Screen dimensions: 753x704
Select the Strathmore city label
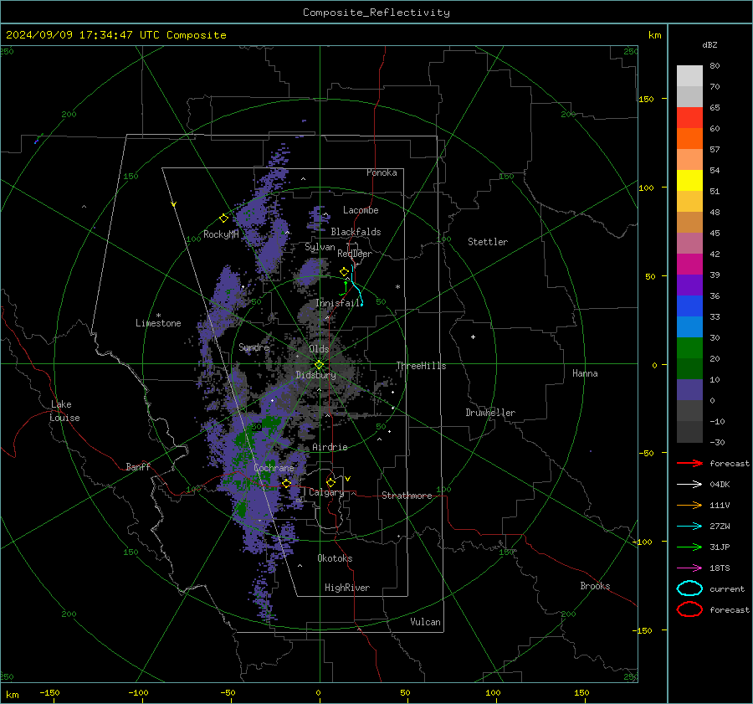click(x=407, y=496)
